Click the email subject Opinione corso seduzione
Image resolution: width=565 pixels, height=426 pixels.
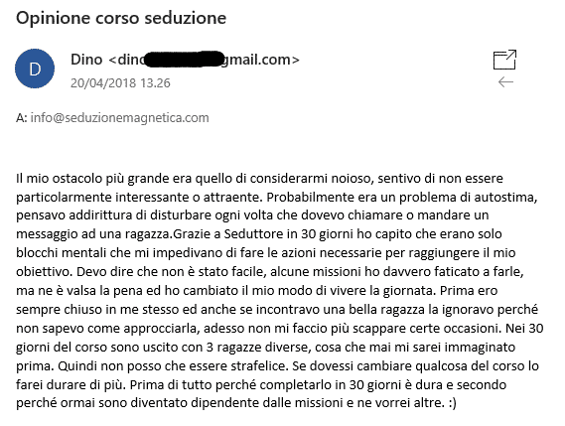coord(121,18)
